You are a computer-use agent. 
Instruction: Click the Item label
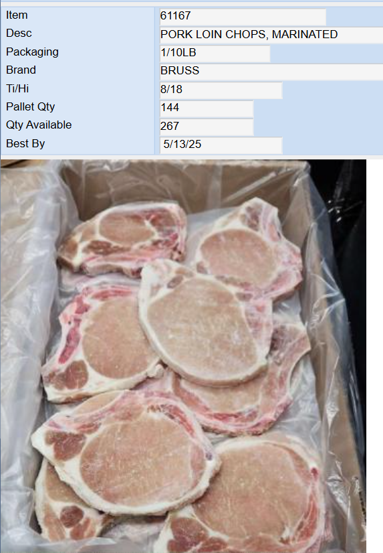[17, 15]
